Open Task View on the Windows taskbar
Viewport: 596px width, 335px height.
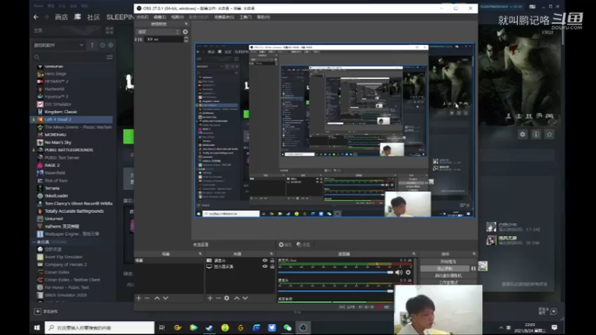coord(162,328)
